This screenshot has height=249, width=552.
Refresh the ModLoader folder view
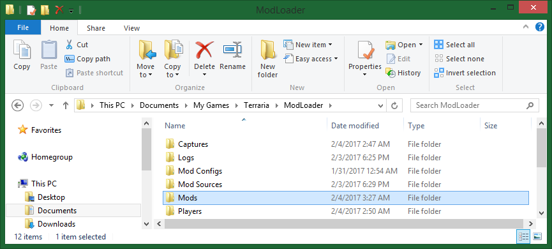[x=394, y=105]
